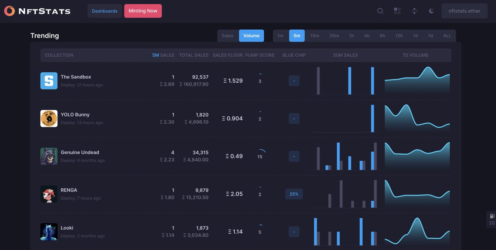Switch ranking metric to Sales
Image resolution: width=496 pixels, height=250 pixels.
227,35
